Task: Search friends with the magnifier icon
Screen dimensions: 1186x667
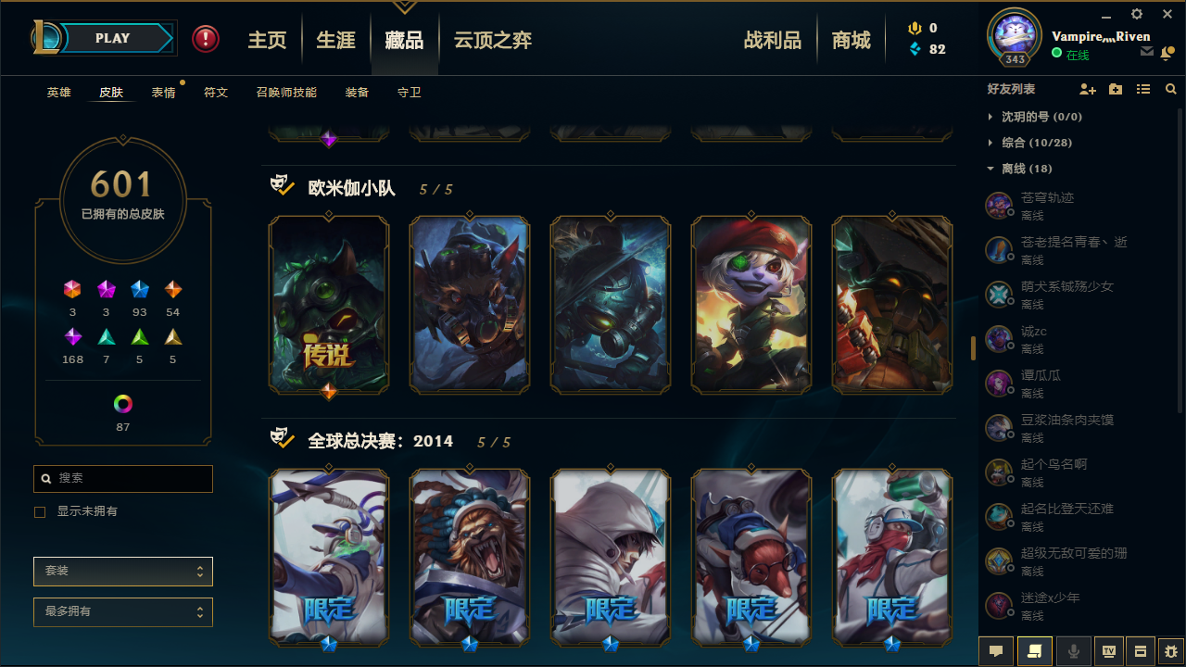Action: click(1171, 89)
